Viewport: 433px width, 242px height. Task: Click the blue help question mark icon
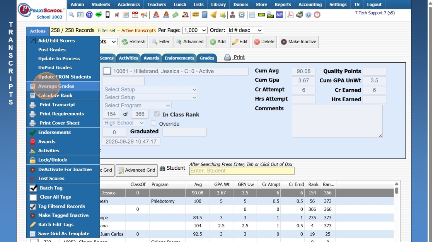tap(309, 15)
